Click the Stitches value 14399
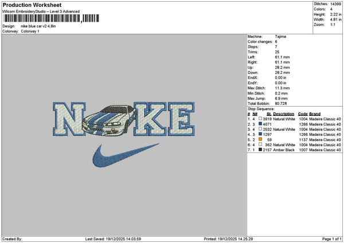Screen dimensions: 344x243 [x=335, y=4]
